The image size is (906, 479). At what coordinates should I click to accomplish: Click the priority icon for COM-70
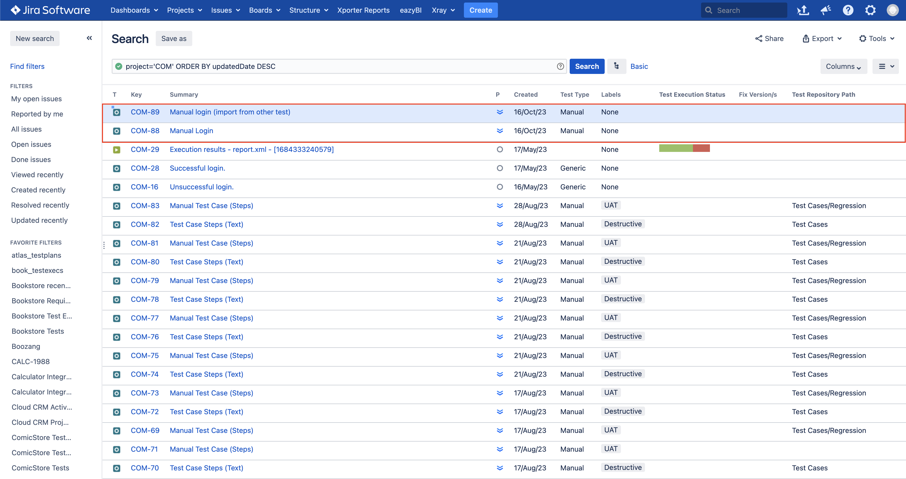pos(499,468)
